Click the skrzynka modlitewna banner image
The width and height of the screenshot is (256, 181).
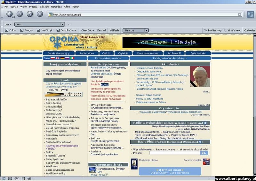pos(63,94)
